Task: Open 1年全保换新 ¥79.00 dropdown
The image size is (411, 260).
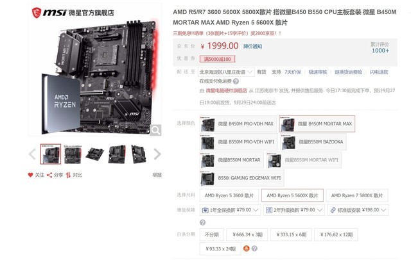Action: point(230,210)
